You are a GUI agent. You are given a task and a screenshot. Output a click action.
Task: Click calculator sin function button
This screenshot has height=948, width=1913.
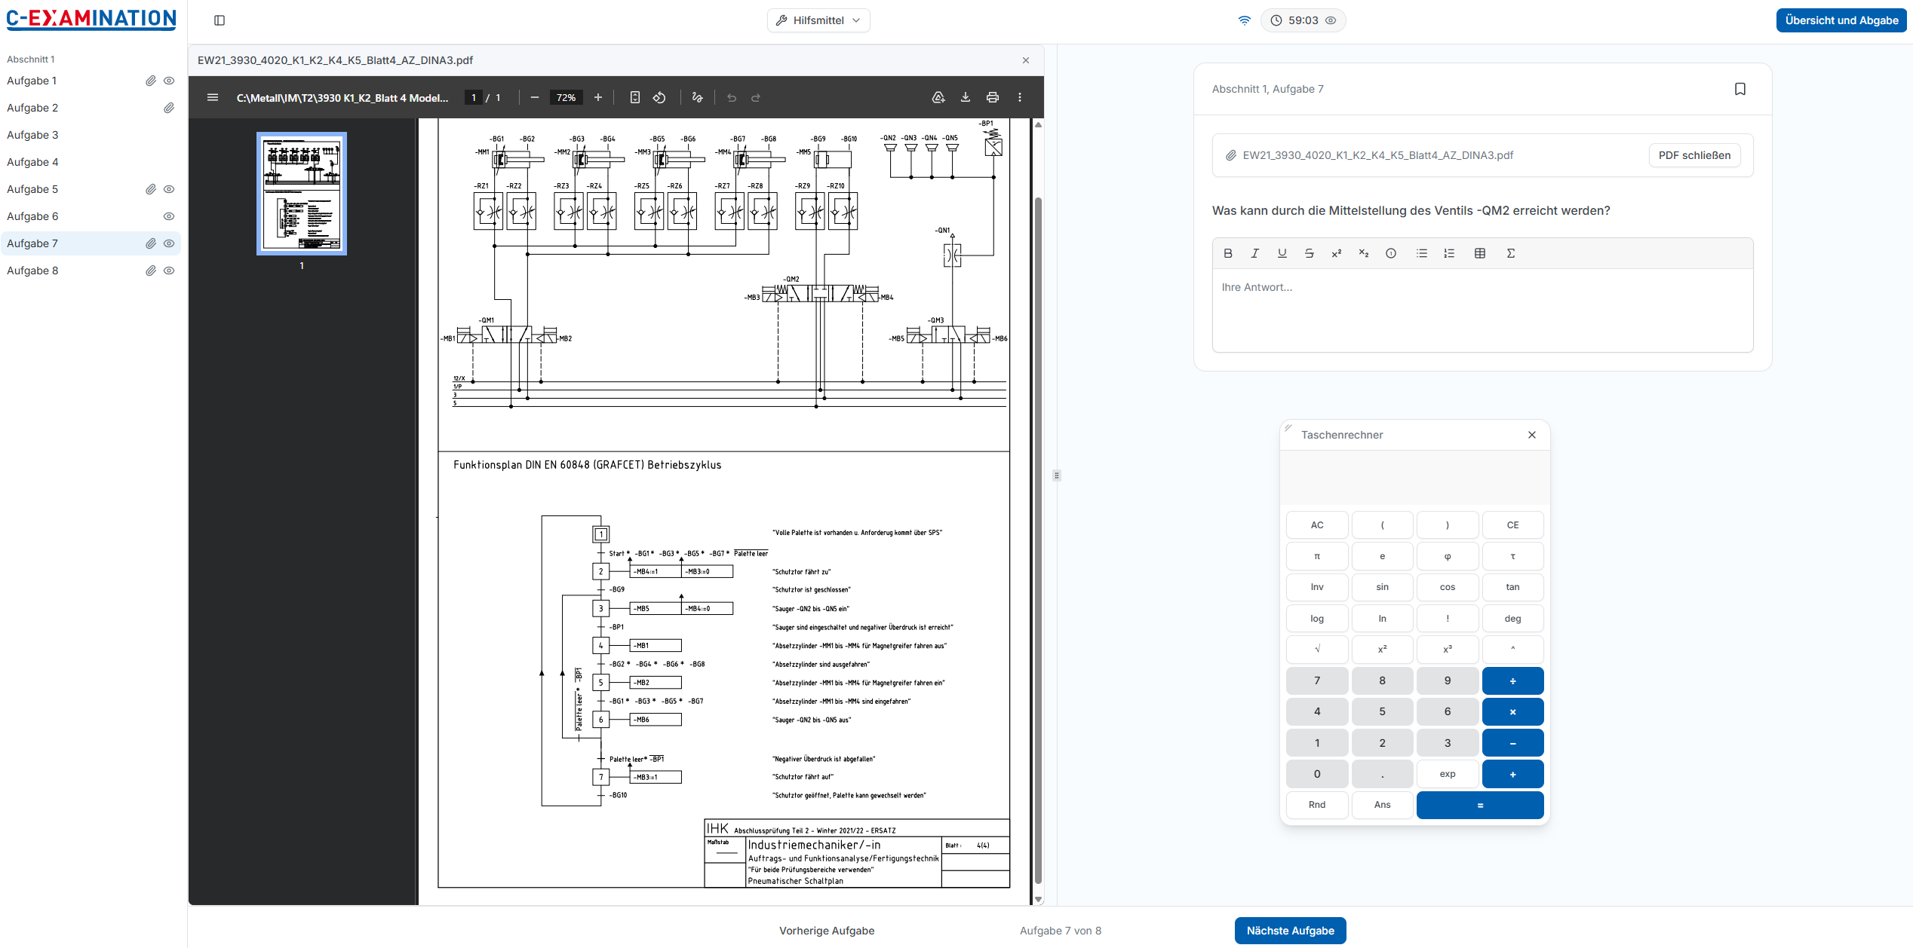1382,587
